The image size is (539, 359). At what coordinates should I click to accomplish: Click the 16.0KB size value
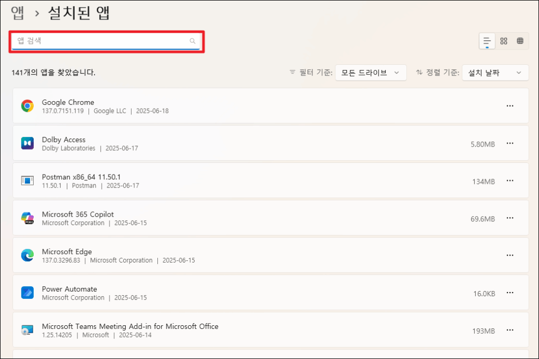pos(484,294)
